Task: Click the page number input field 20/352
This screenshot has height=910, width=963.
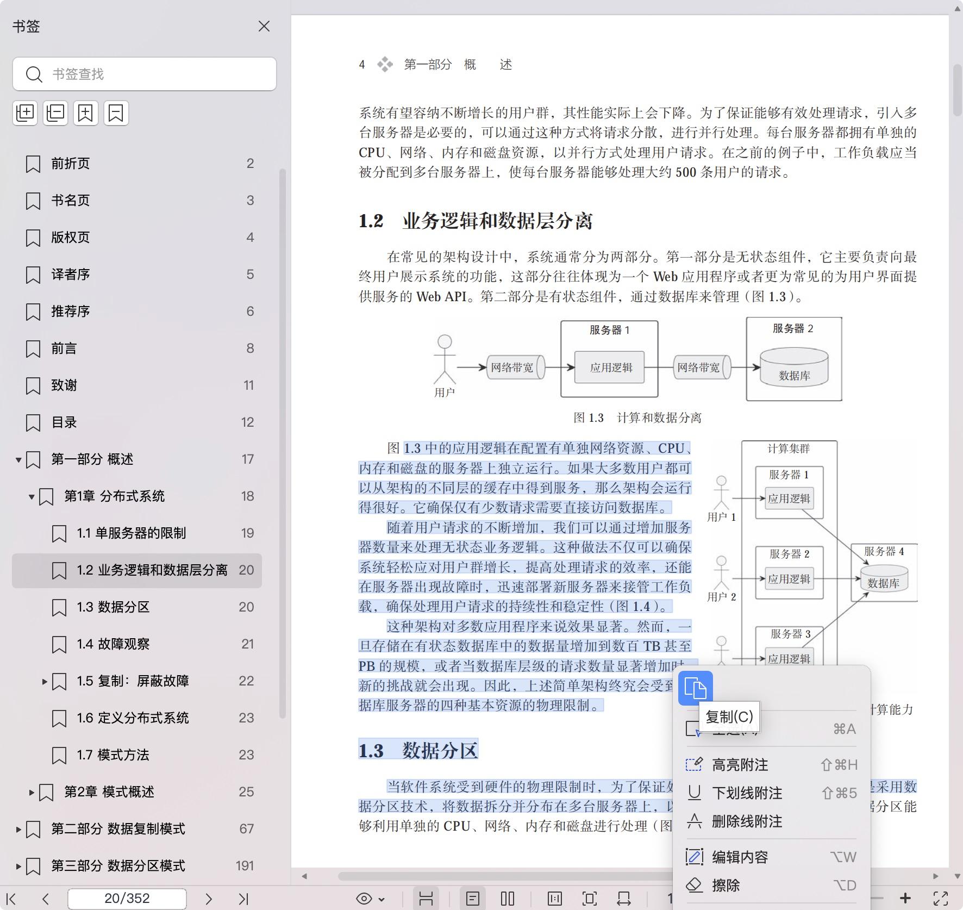Action: [x=127, y=898]
